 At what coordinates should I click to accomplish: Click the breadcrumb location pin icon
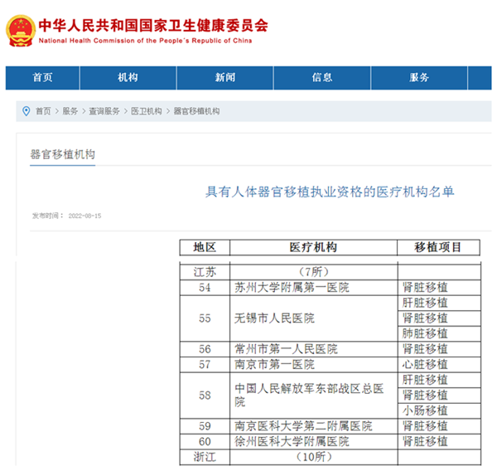26,111
